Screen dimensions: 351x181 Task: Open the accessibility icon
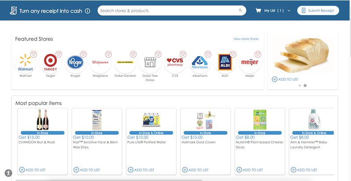click(x=8, y=173)
